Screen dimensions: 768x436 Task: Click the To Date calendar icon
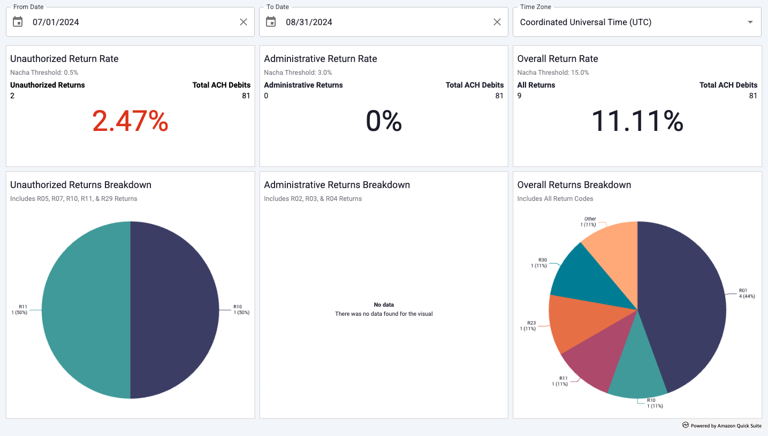click(271, 22)
